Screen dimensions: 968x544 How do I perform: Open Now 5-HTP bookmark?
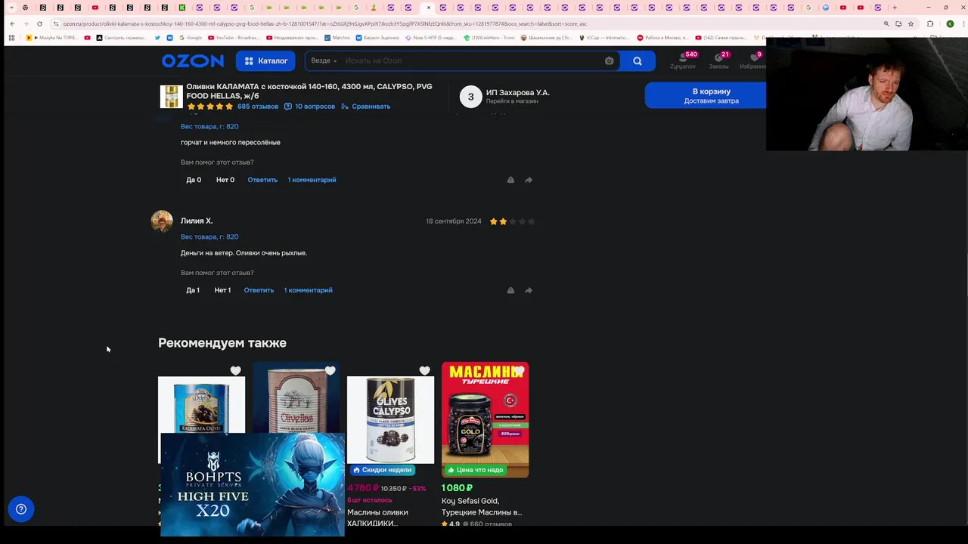431,37
